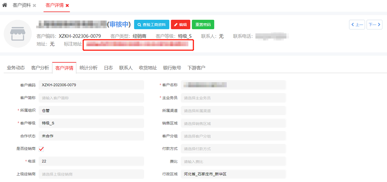Open the 付款方式 dropdown
The height and width of the screenshot is (182, 387).
coord(233,149)
